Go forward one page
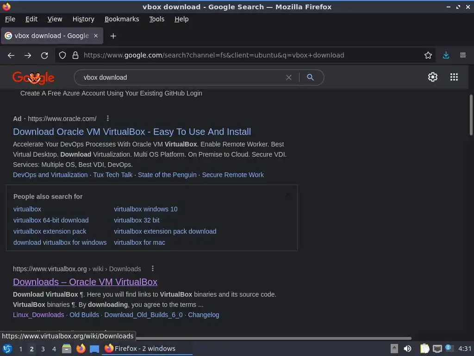This screenshot has width=474, height=356. point(28,56)
